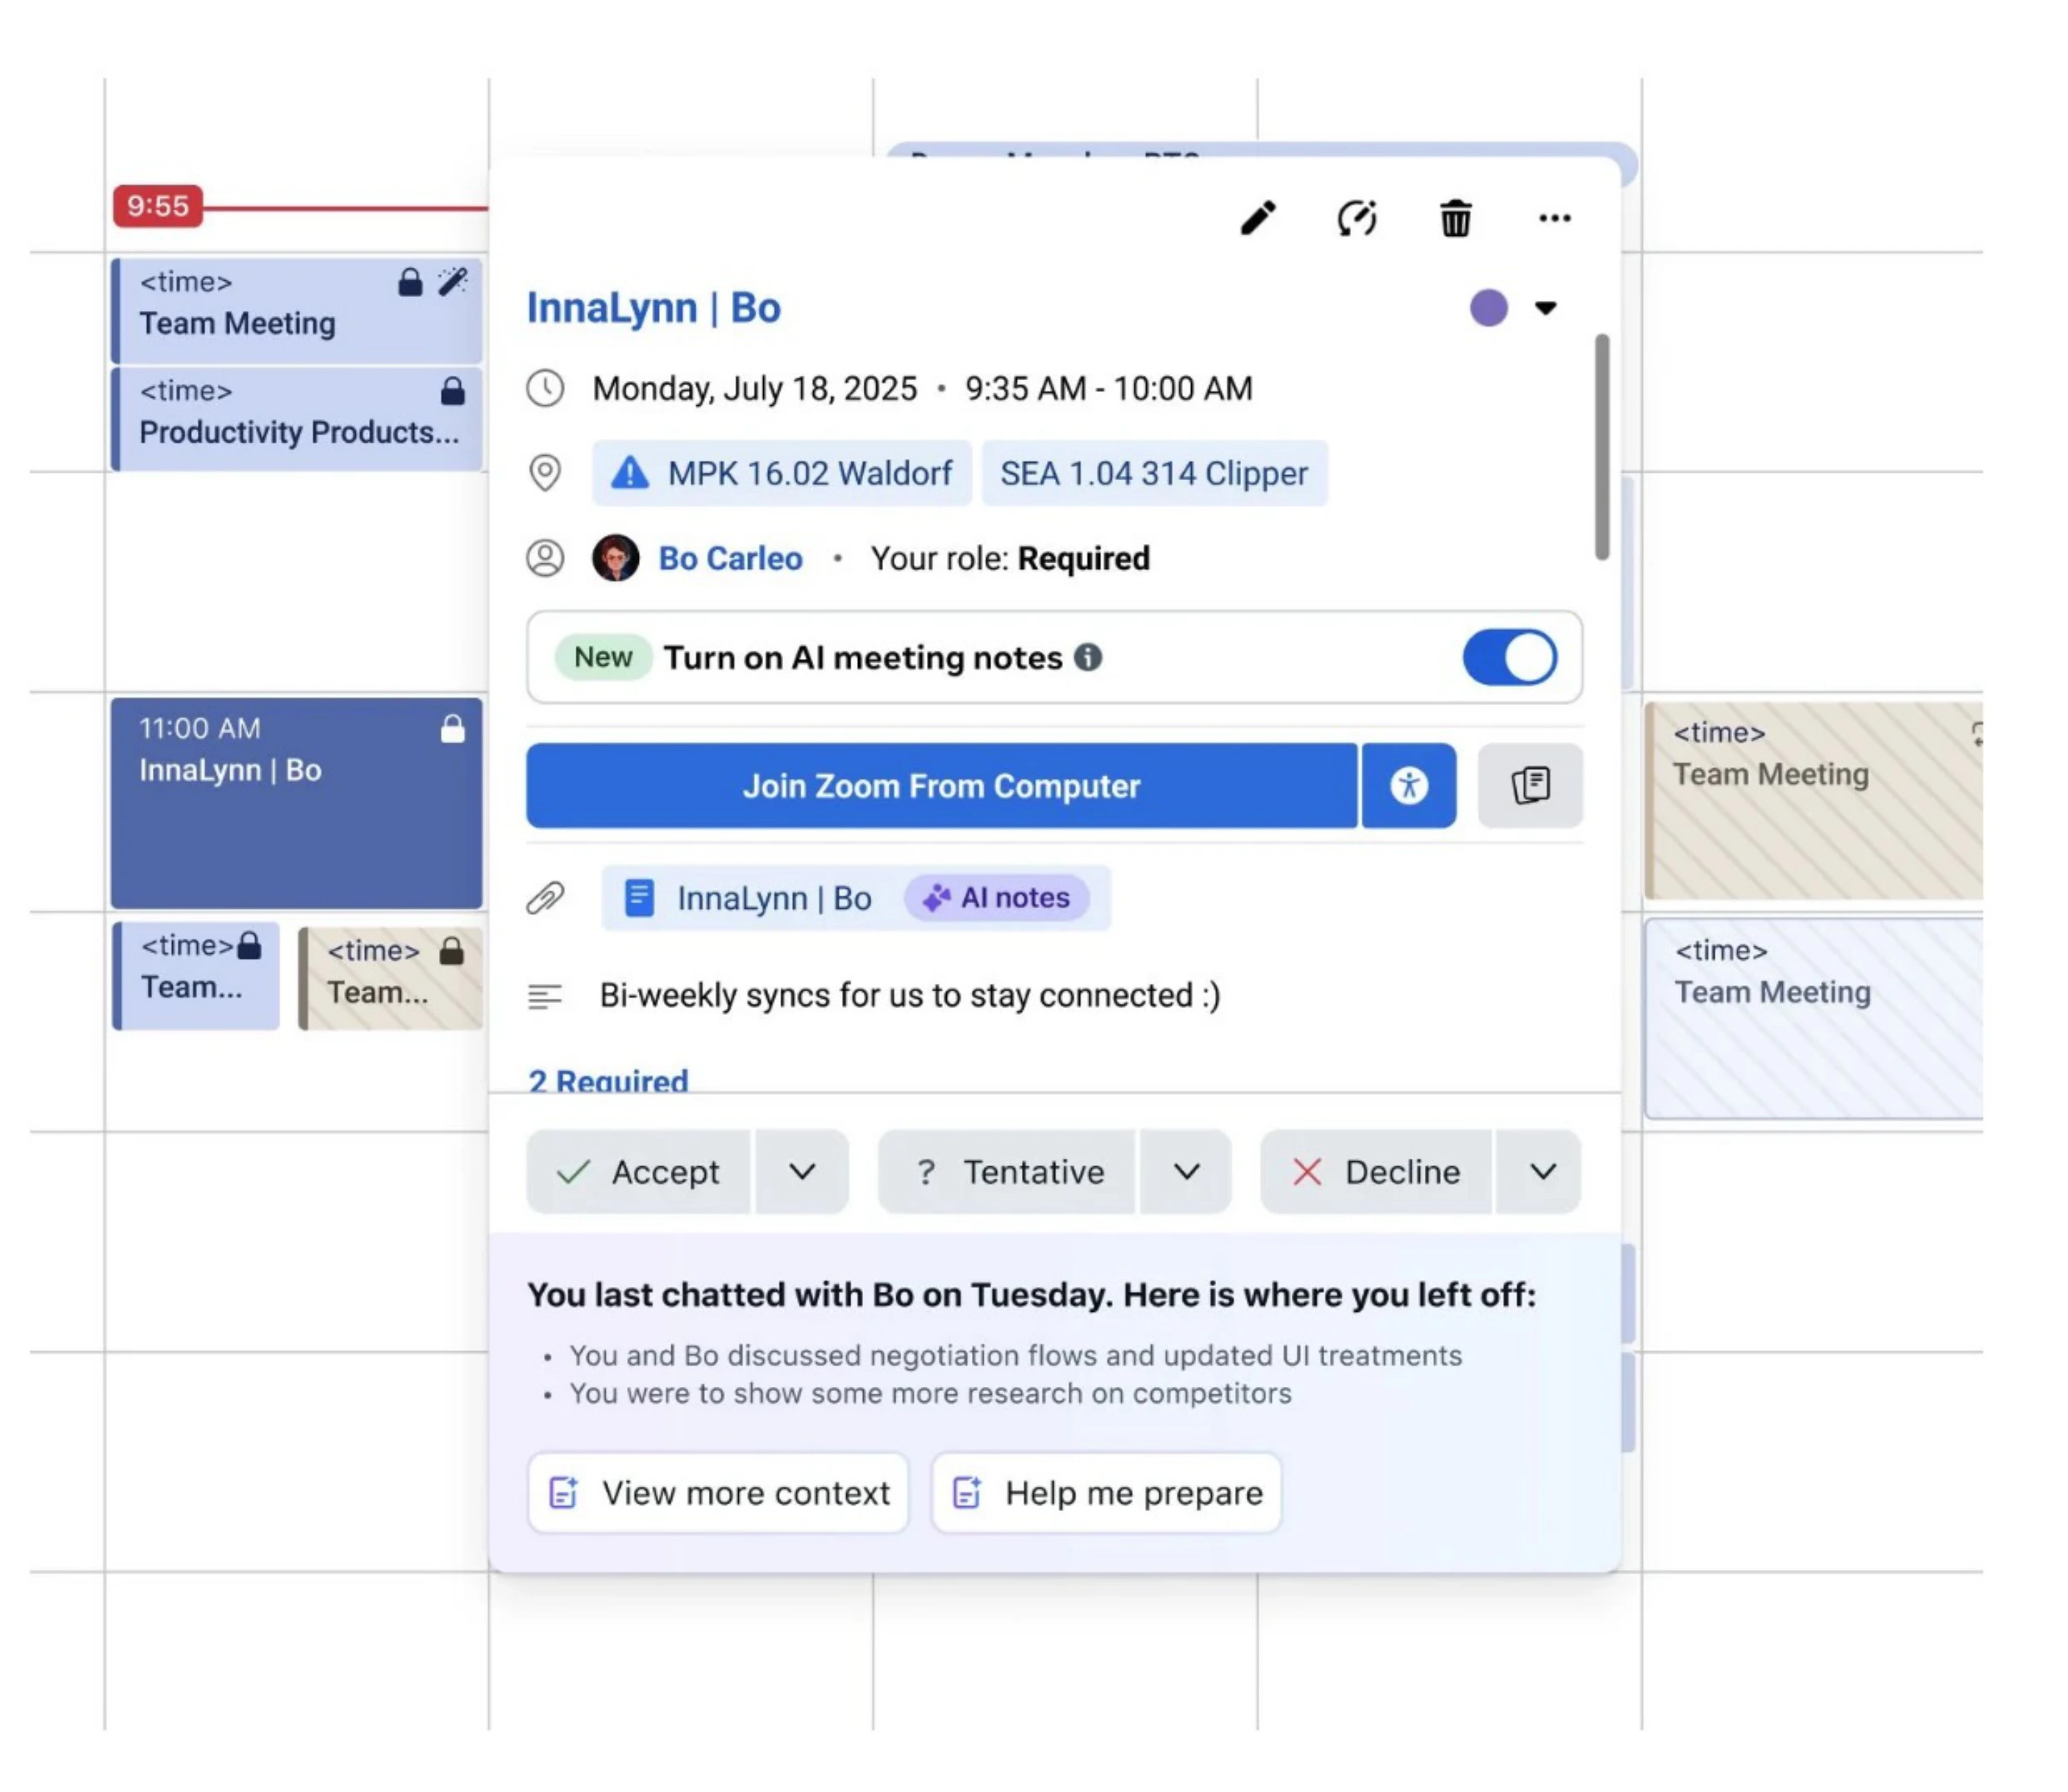Open the tan striped Team Meeting event
The height and width of the screenshot is (1792, 2068).
point(1813,800)
